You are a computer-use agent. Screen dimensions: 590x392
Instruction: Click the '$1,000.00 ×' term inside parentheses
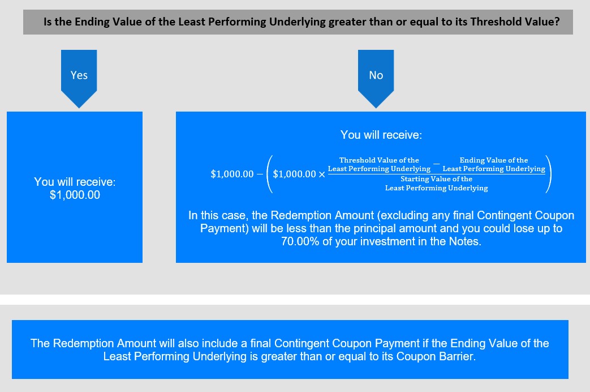[299, 174]
